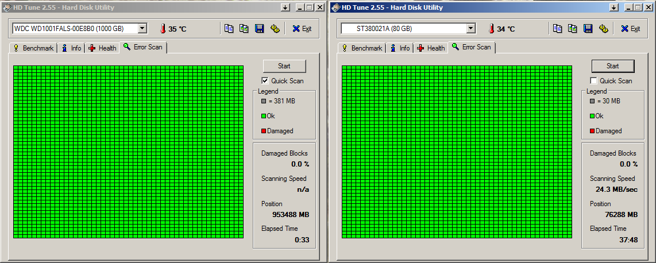Click Exit in the WDC window
The width and height of the screenshot is (656, 263).
(302, 29)
